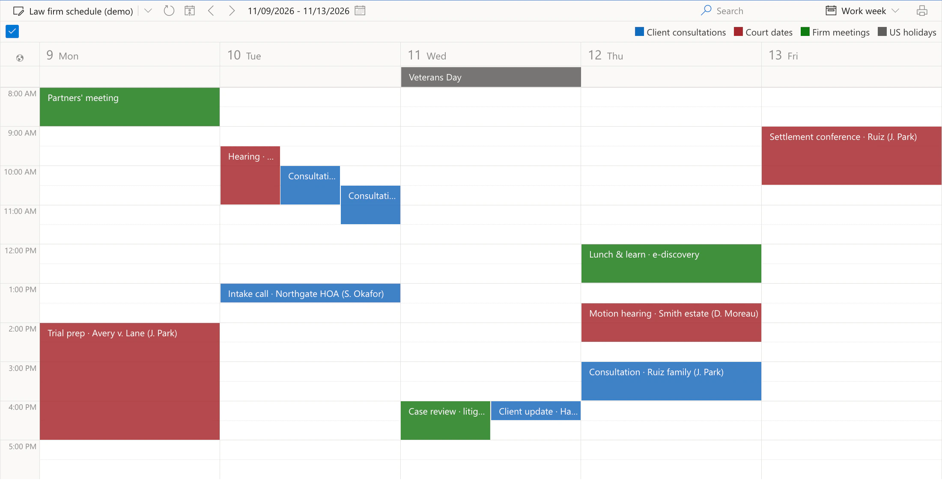Toggle the Firm meetings legend entry
942x480 pixels.
[x=835, y=32]
